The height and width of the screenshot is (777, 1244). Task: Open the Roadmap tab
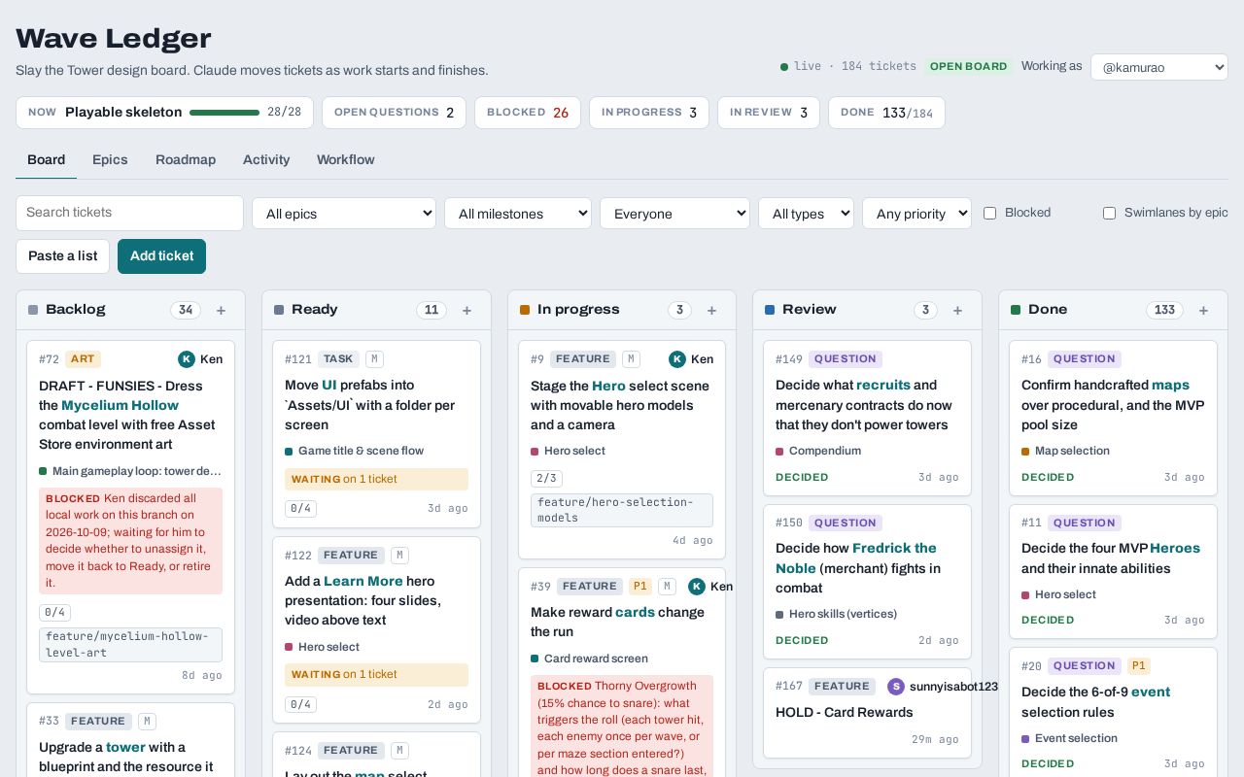point(186,160)
